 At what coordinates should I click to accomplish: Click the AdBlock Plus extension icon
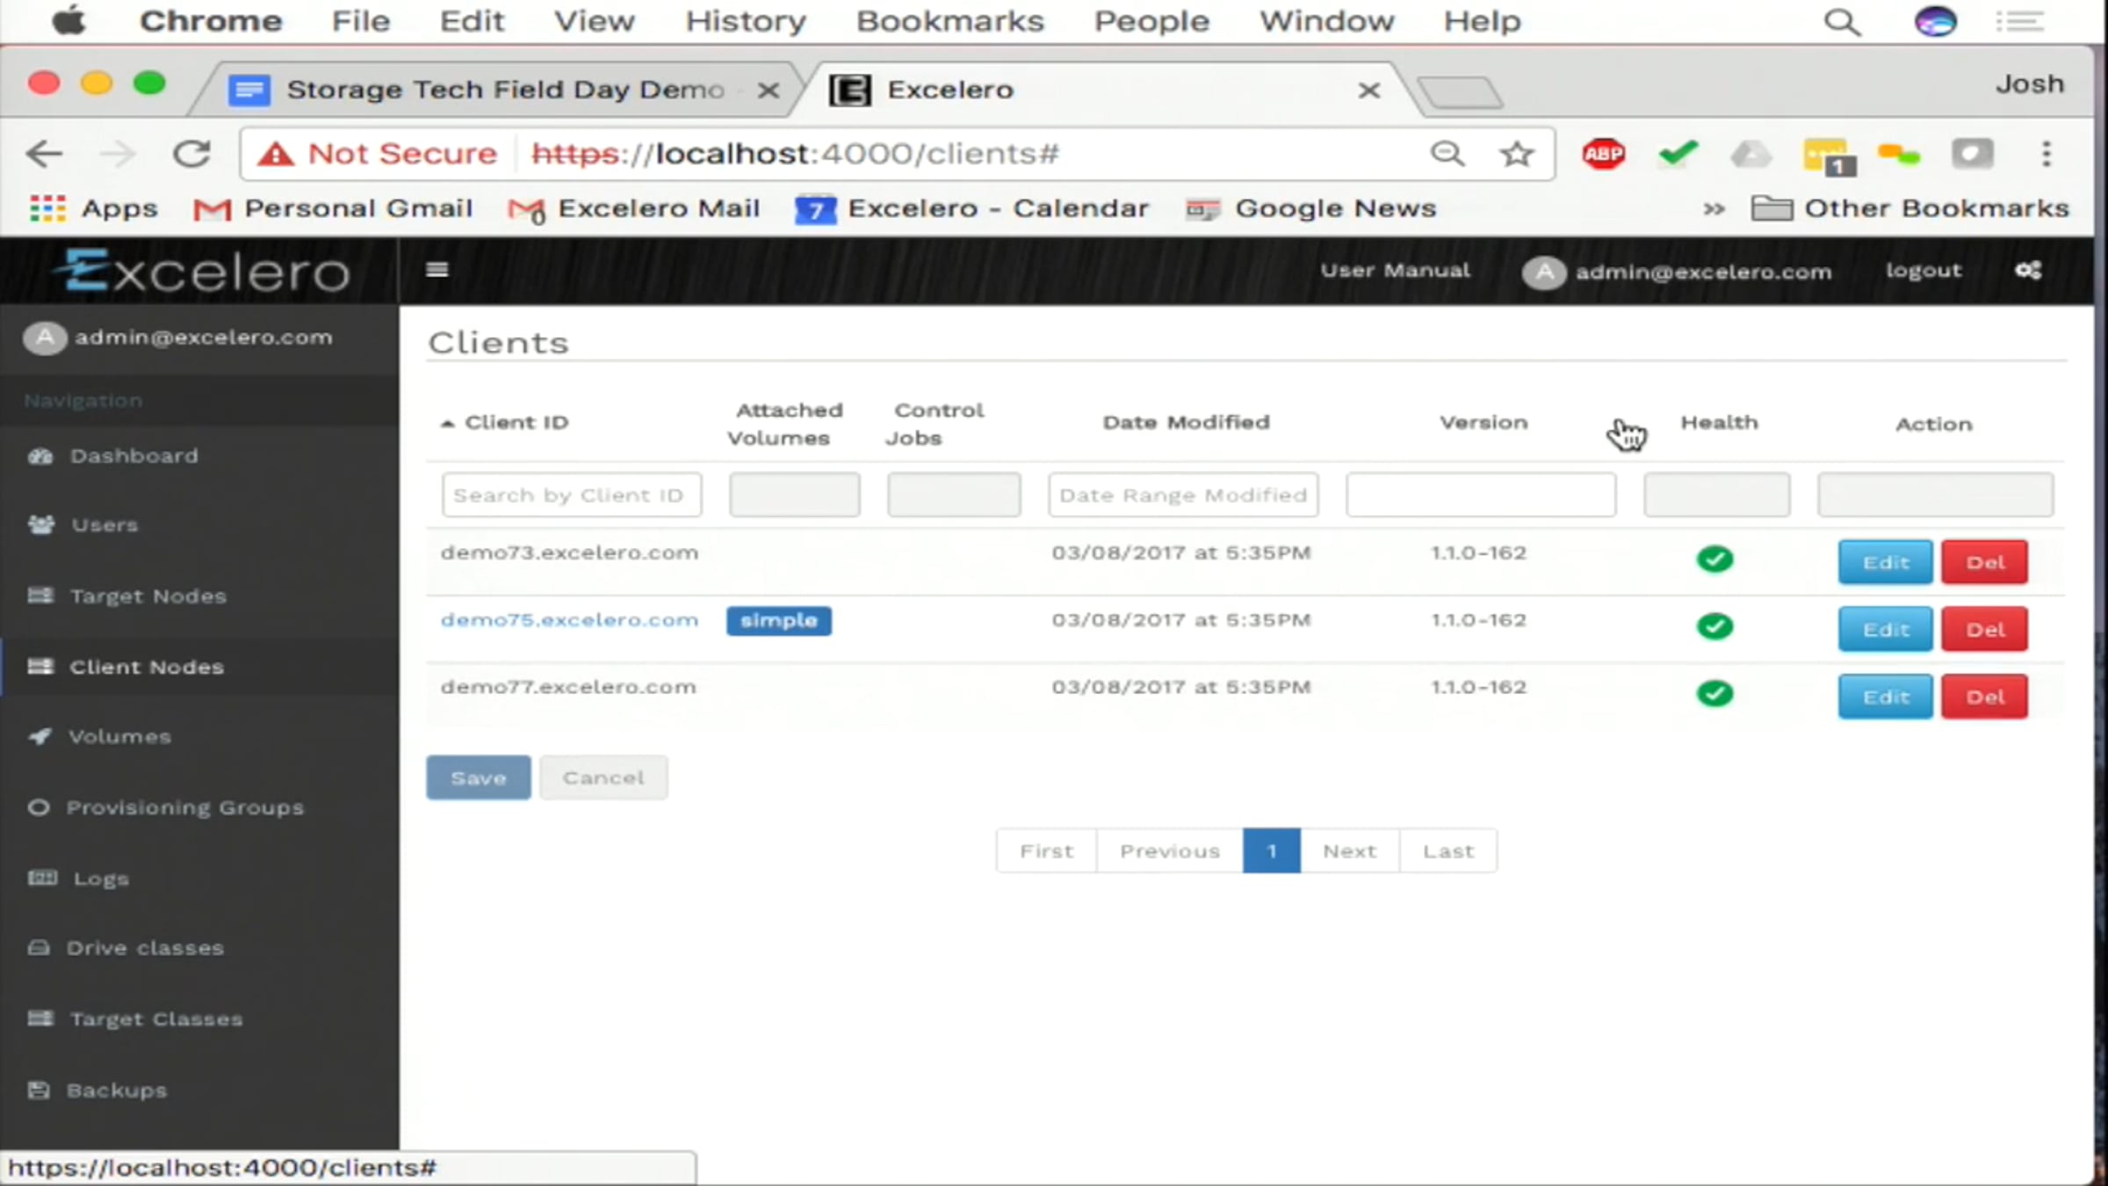tap(1603, 155)
